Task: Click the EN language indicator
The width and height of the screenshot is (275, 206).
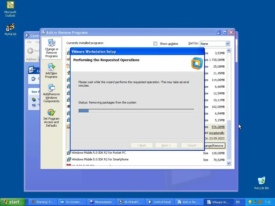Action: [x=238, y=202]
